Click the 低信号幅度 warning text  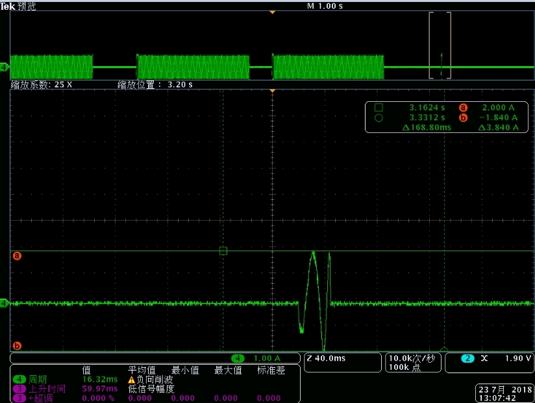[x=151, y=389]
